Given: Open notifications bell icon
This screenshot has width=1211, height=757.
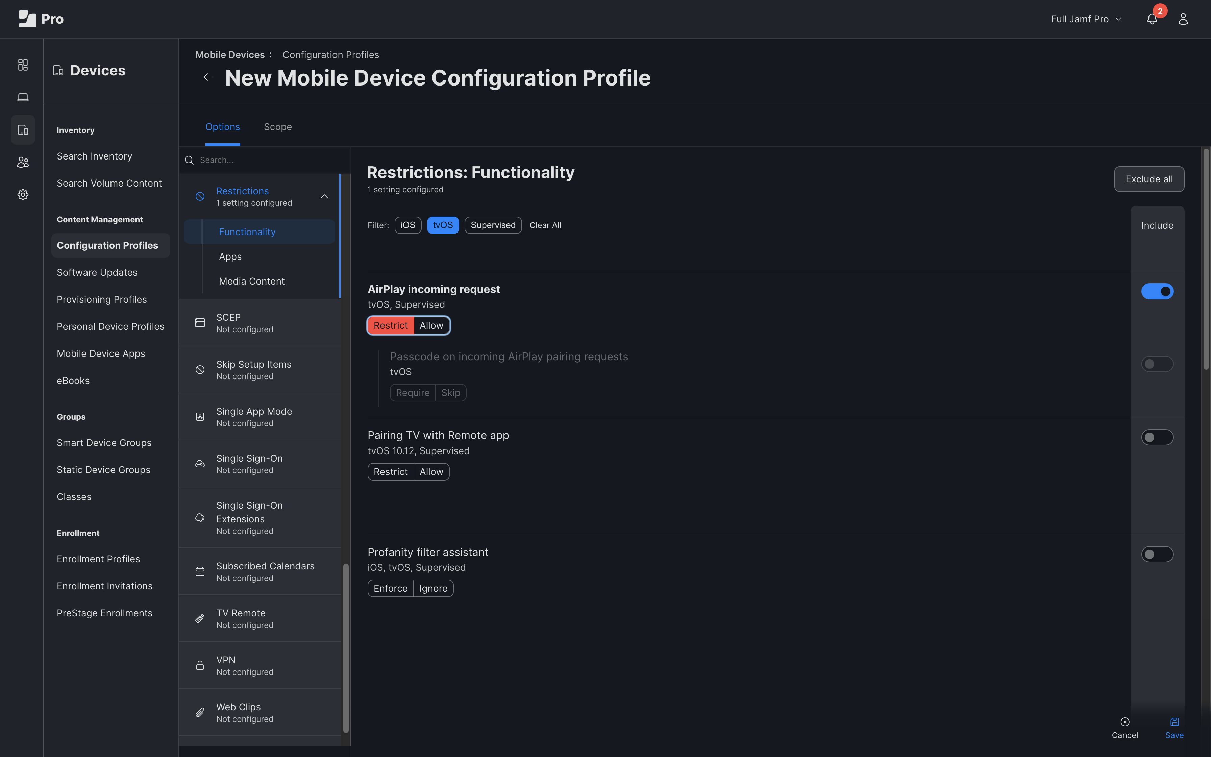Looking at the screenshot, I should click(1152, 19).
